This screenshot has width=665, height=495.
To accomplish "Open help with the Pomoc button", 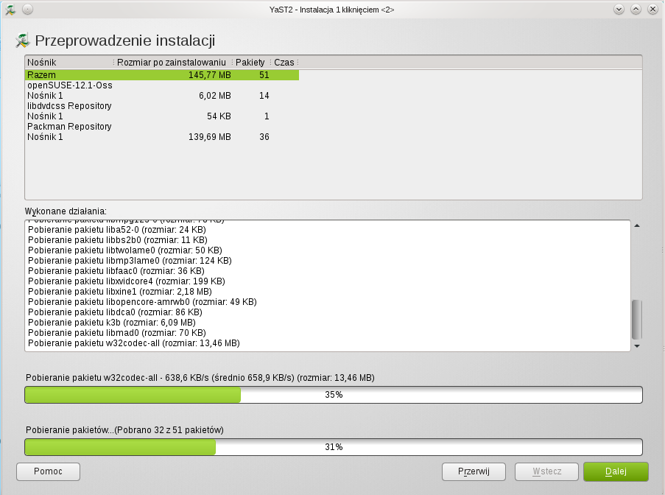I will (x=48, y=471).
